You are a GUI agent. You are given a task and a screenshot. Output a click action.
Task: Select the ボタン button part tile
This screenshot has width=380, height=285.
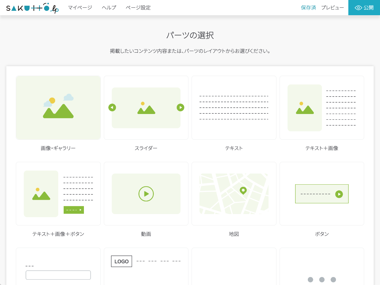[322, 194]
